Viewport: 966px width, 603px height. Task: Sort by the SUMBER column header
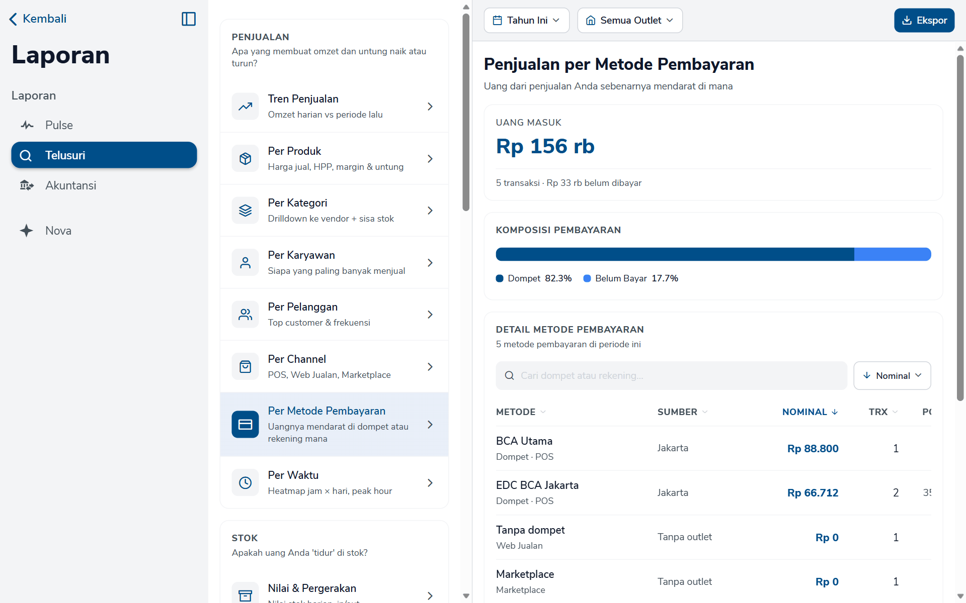682,412
